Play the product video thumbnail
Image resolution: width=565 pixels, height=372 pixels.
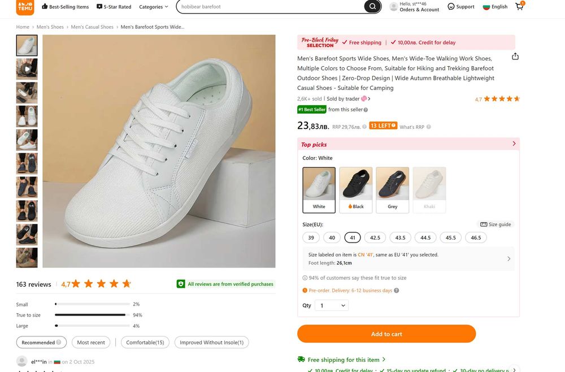(27, 69)
